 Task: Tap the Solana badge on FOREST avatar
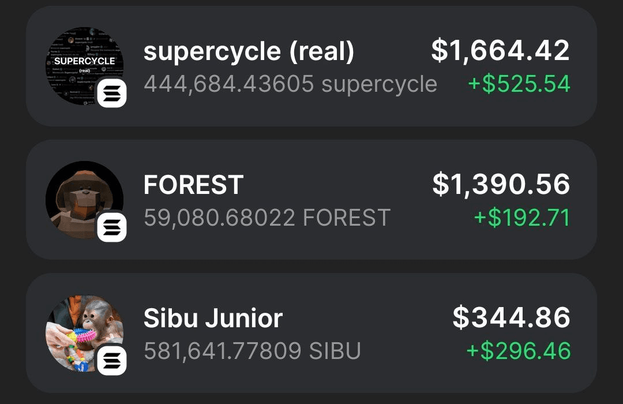(112, 227)
